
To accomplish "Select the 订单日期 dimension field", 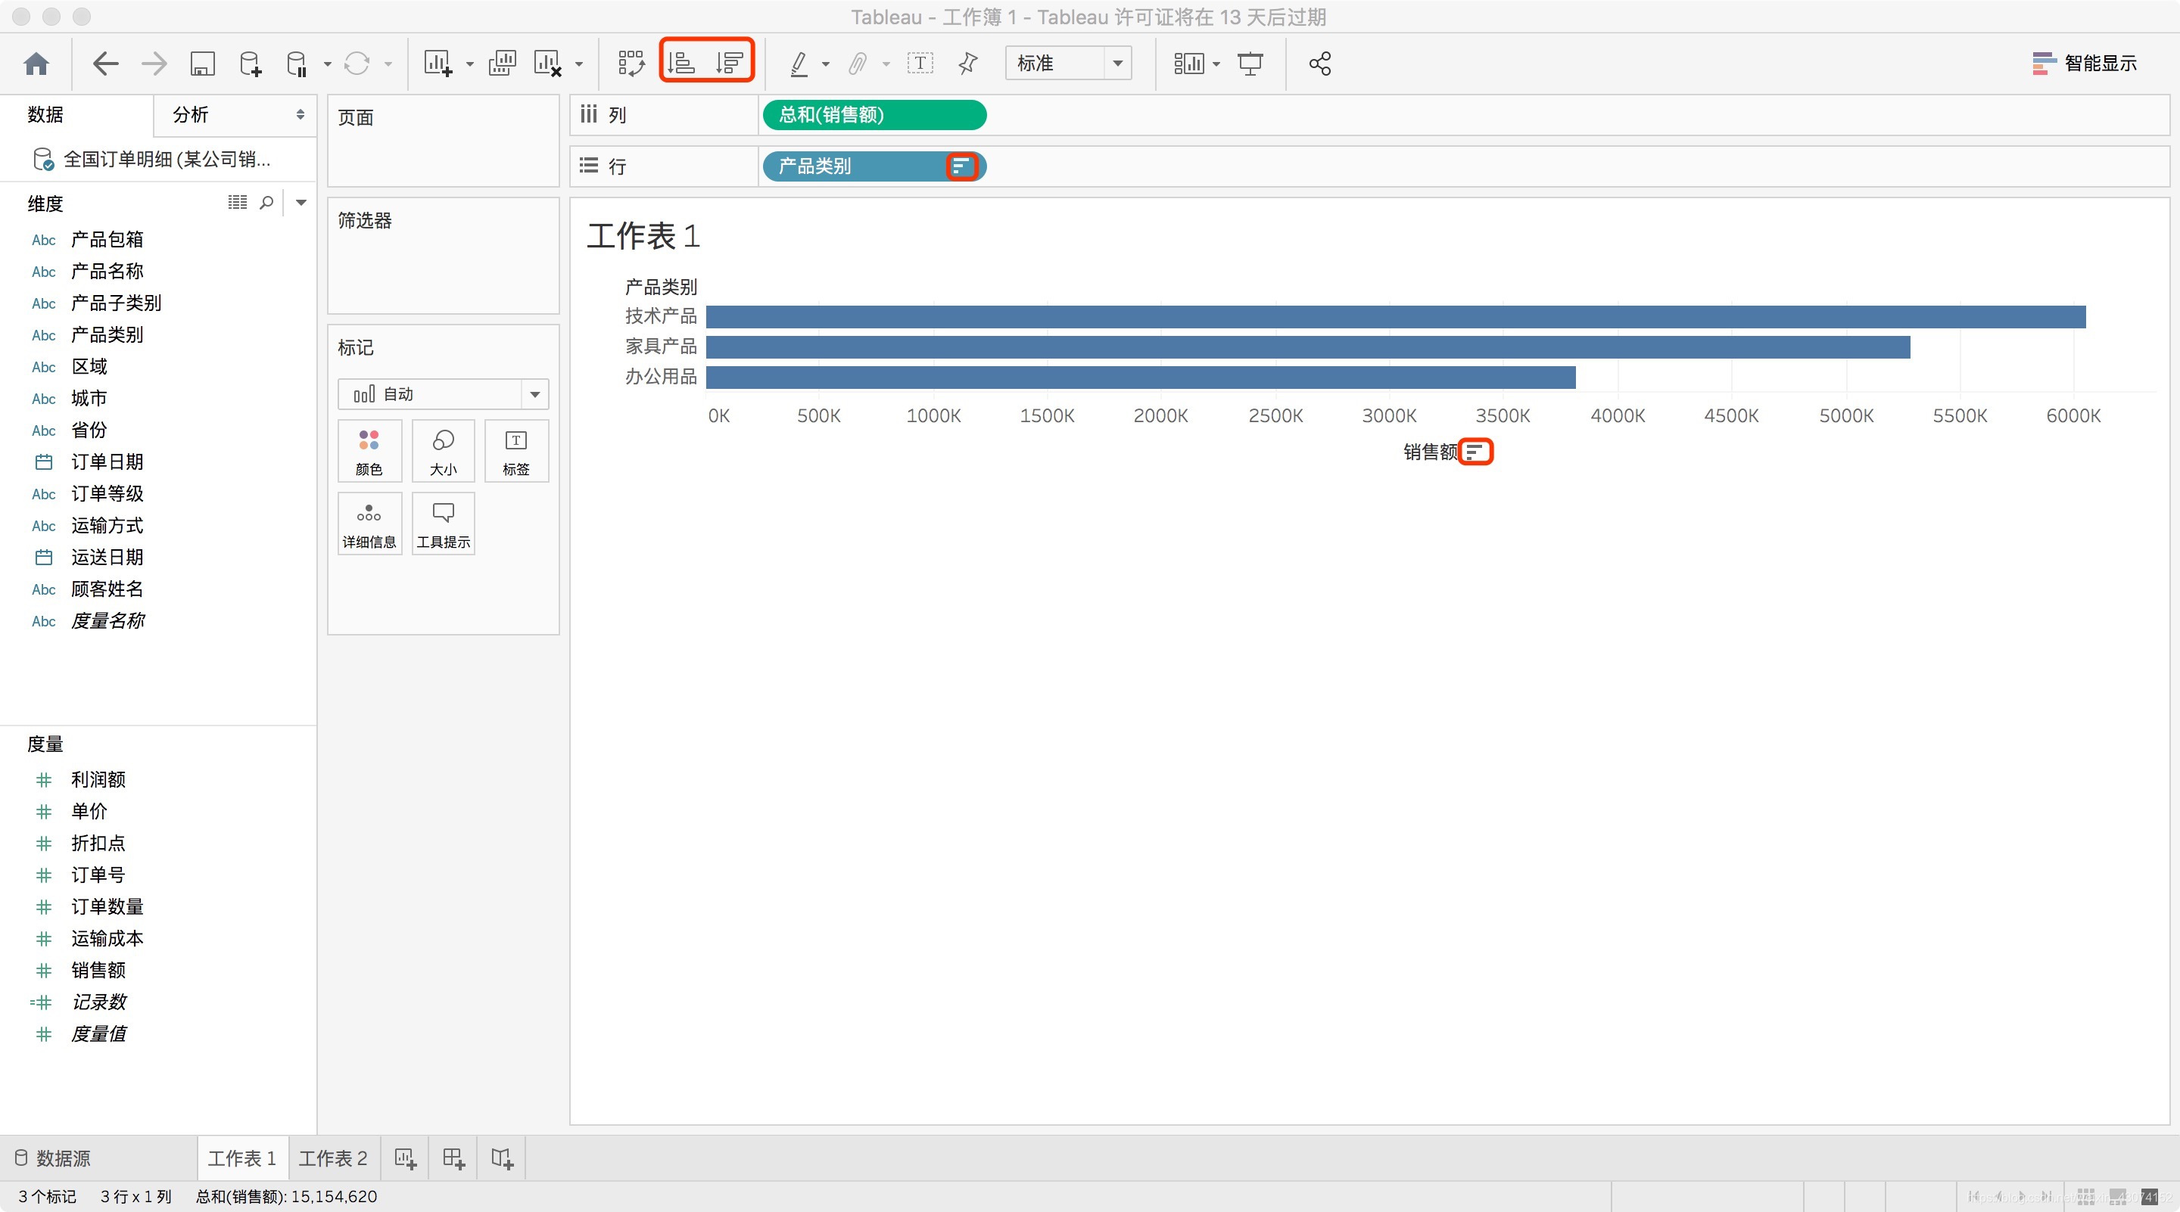I will (x=107, y=461).
